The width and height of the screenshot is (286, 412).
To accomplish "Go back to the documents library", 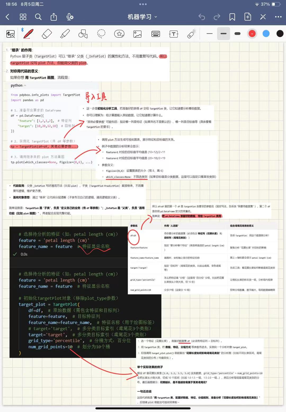I will 7,17.
